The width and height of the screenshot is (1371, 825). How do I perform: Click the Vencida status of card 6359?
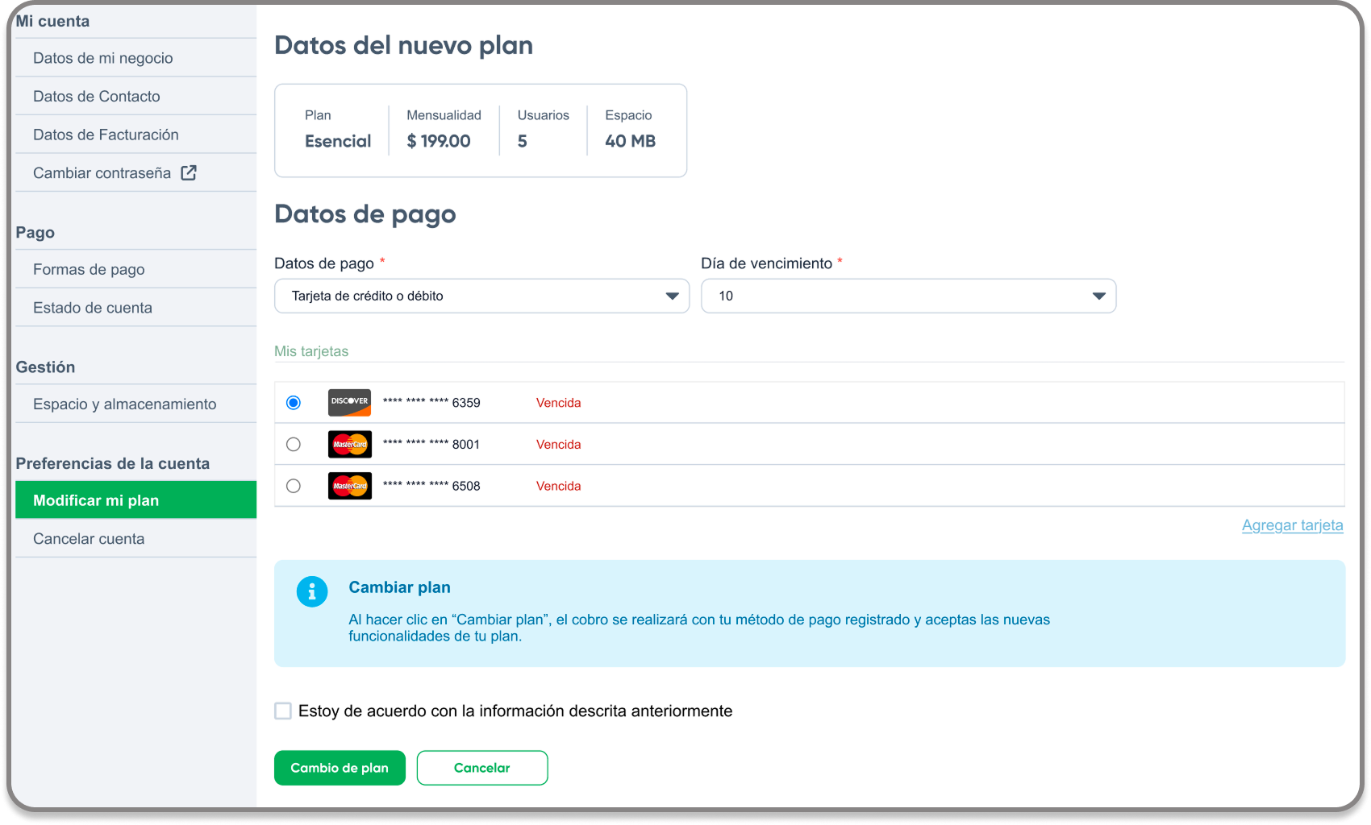(558, 403)
